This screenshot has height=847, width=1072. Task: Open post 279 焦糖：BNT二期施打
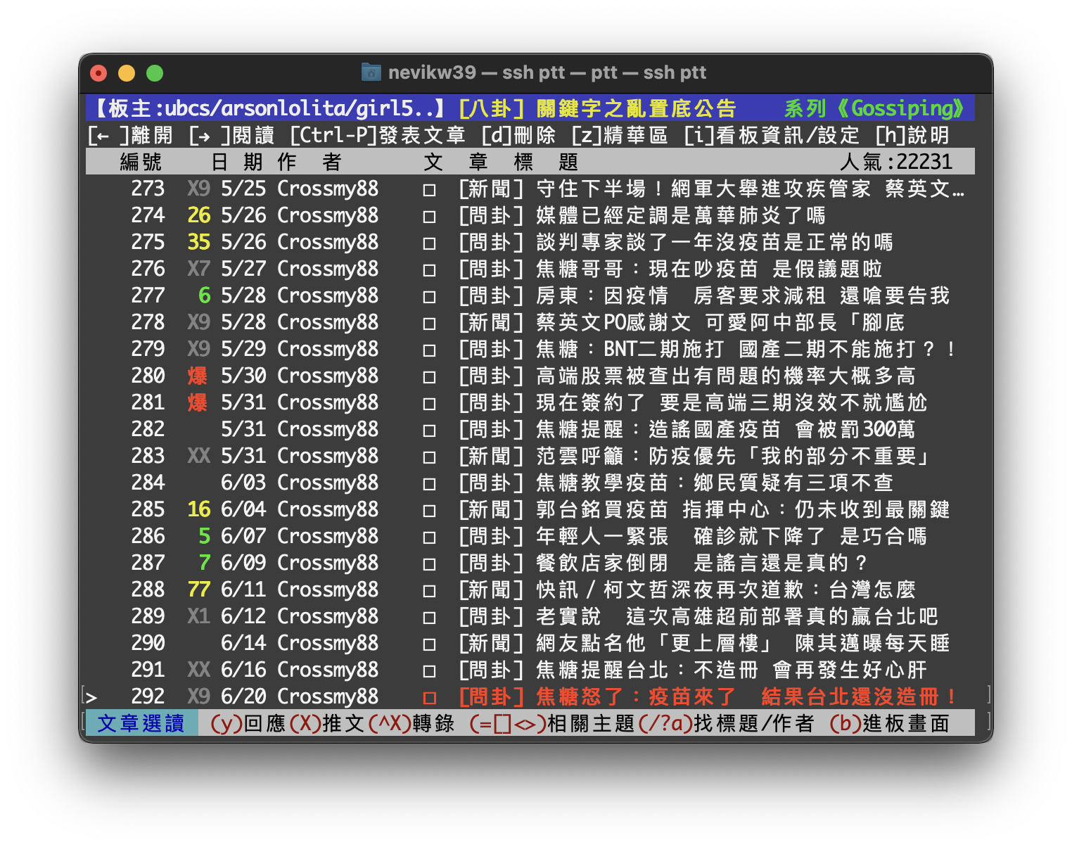point(708,349)
